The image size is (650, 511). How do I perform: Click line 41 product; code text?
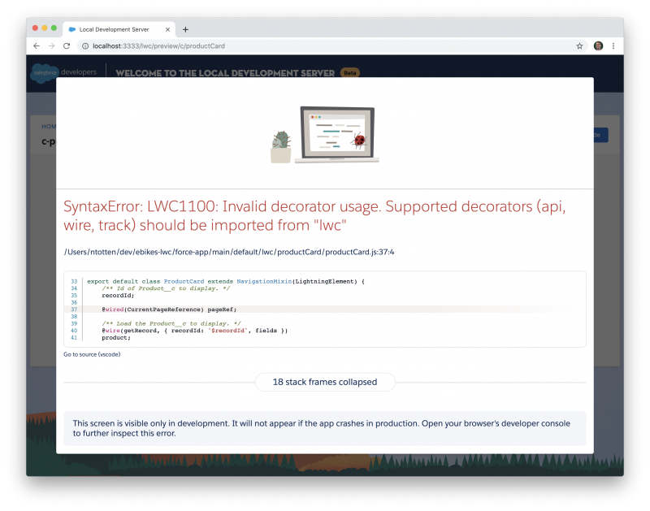tap(116, 338)
